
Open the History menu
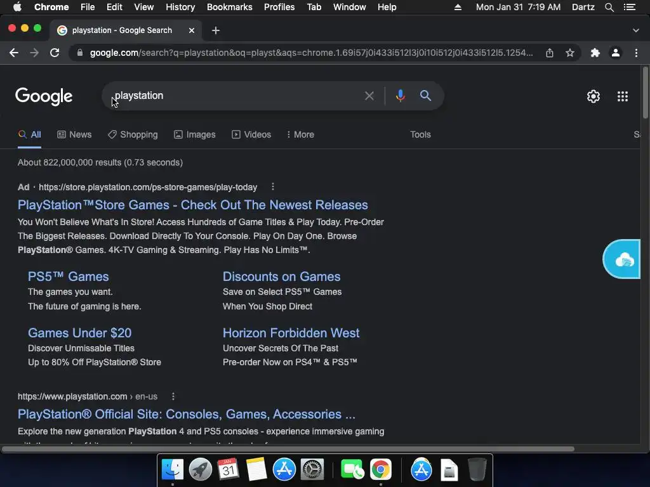pyautogui.click(x=180, y=7)
